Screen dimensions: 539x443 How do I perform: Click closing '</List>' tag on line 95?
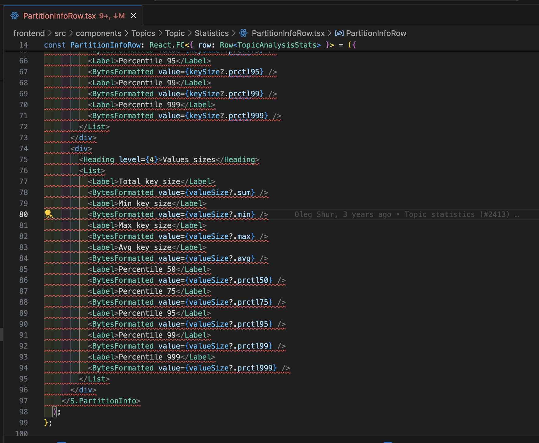tap(94, 379)
